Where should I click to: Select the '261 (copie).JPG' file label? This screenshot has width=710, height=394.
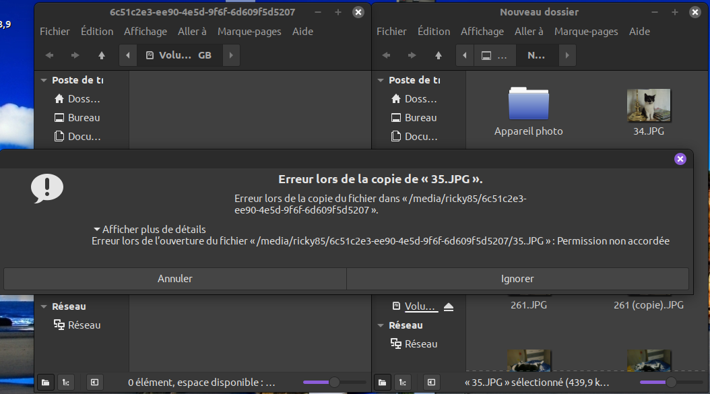click(649, 305)
